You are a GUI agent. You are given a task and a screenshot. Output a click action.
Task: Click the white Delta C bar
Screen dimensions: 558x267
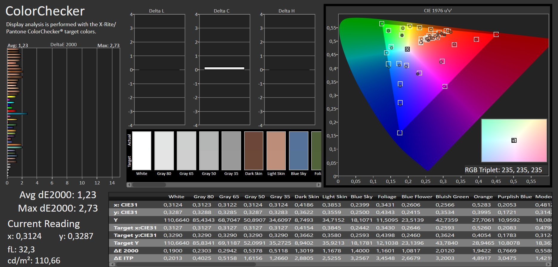[x=224, y=69]
